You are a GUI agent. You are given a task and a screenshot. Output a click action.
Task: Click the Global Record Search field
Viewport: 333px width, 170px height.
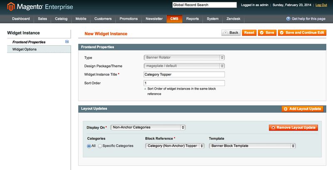(x=204, y=5)
